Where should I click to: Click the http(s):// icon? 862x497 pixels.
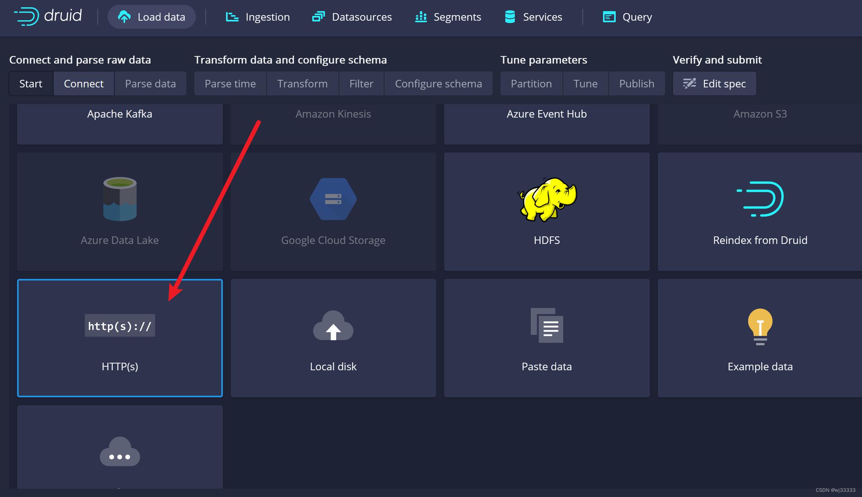point(120,326)
